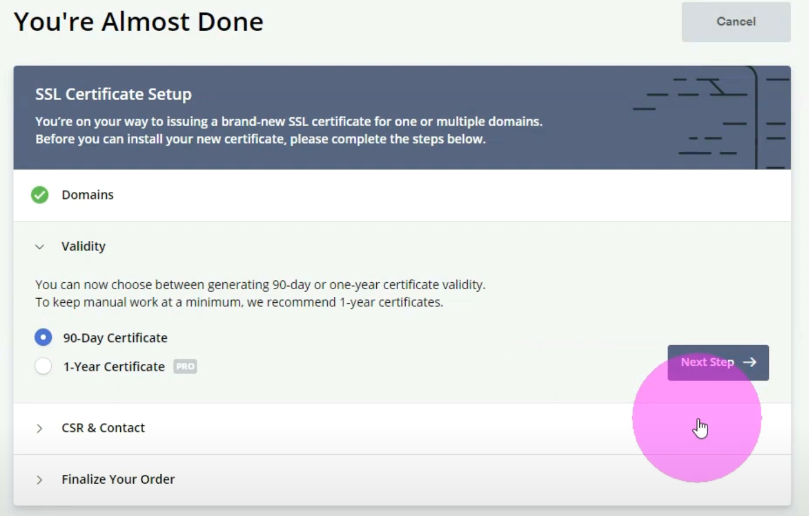The height and width of the screenshot is (516, 809).
Task: Click the SSL Certificate Setup banner title
Action: (x=113, y=94)
